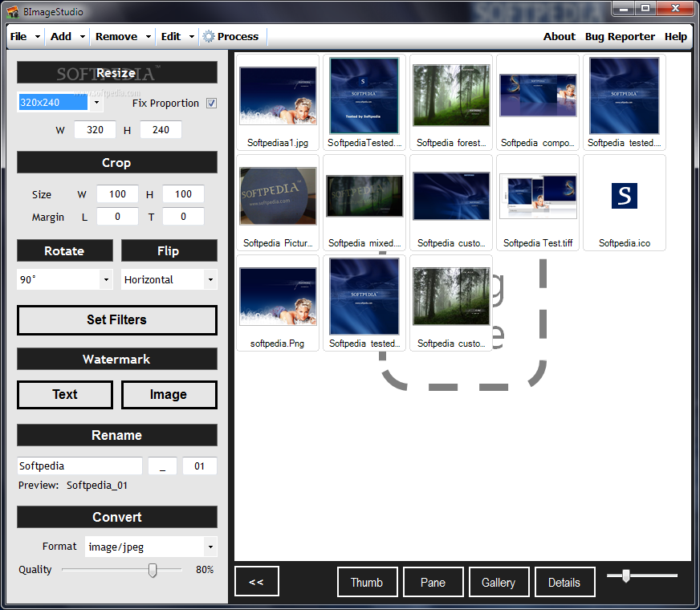This screenshot has height=610, width=700.
Task: Select the Softpediaa1.jpg thumbnail
Action: [278, 102]
